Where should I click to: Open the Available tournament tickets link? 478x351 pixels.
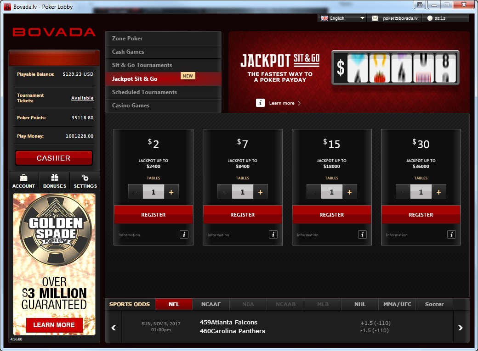(82, 98)
